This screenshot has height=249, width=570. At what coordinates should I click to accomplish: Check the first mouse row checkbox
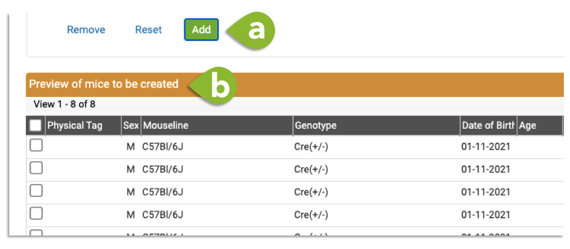point(36,146)
